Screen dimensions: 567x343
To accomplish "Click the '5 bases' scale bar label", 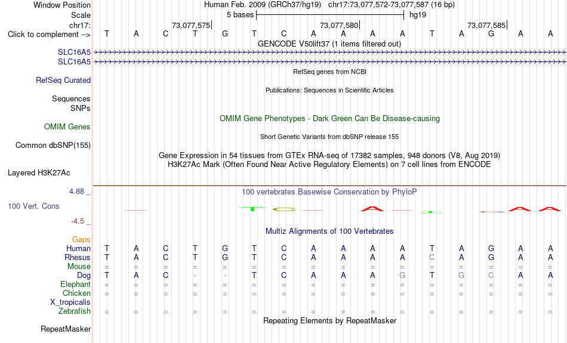I will click(241, 15).
